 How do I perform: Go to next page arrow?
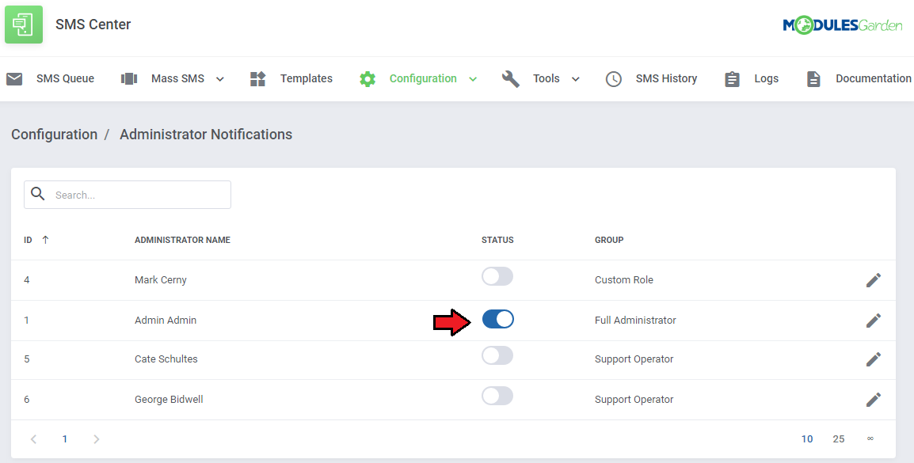[x=96, y=439]
